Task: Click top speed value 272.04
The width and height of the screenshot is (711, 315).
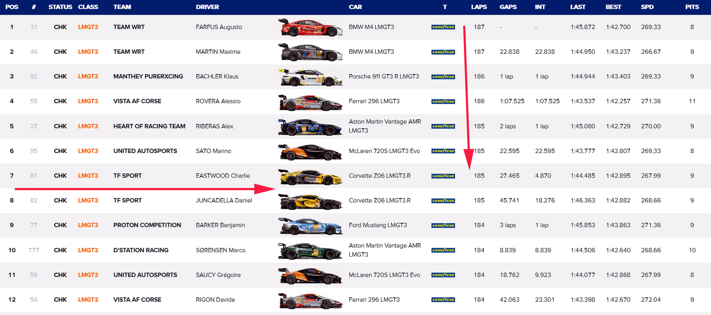Action: tap(651, 300)
